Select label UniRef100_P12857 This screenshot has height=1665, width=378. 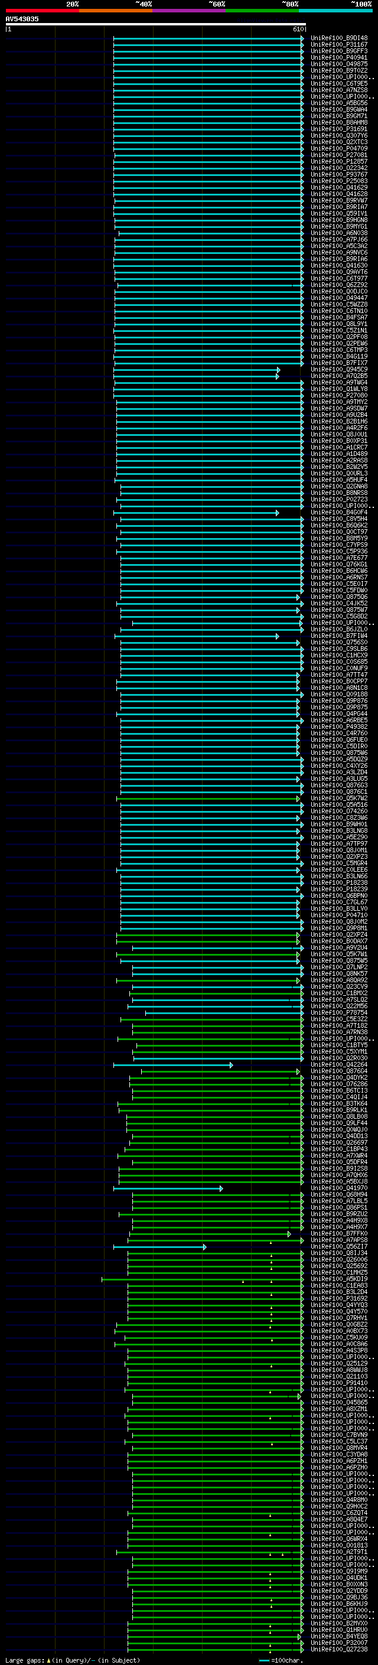338,162
